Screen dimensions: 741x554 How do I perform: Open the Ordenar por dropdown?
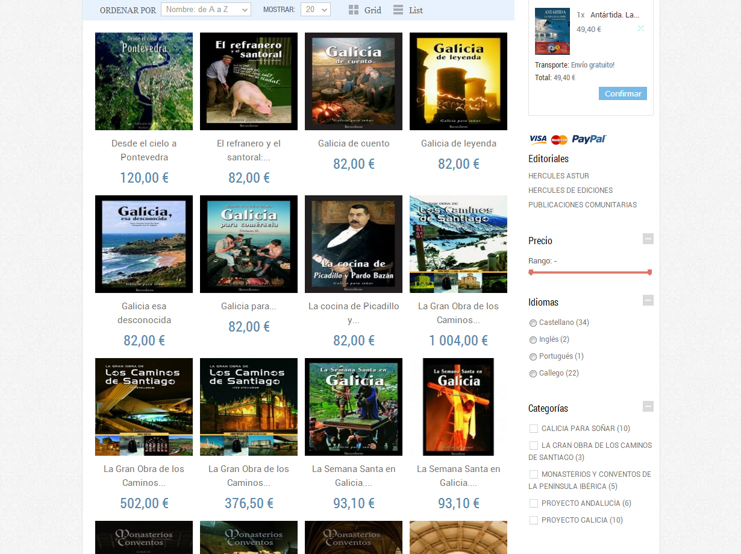206,10
